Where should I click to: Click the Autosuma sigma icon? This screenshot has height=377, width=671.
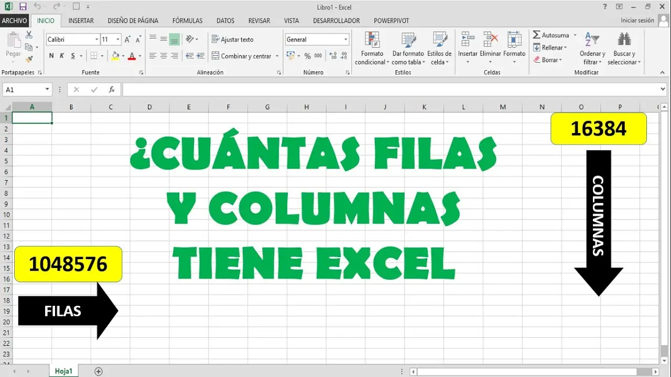pos(537,35)
